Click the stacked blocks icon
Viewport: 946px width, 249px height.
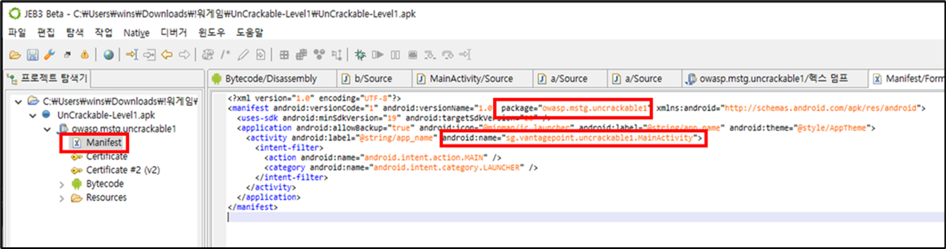[x=301, y=55]
